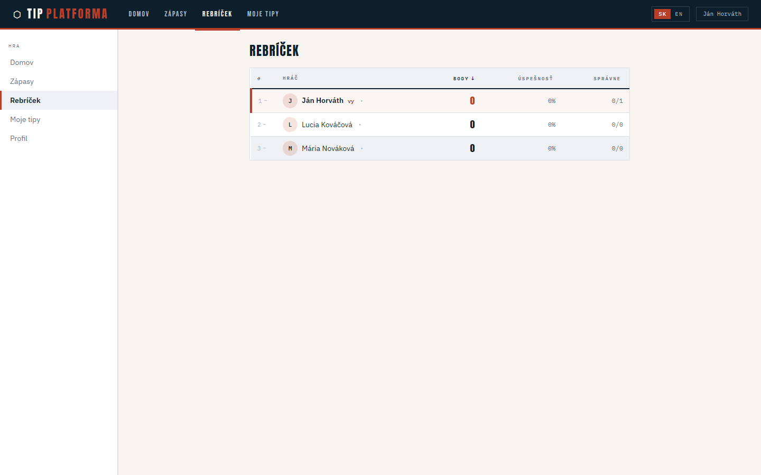Click the Body column sort arrow
The width and height of the screenshot is (761, 475).
pos(473,79)
